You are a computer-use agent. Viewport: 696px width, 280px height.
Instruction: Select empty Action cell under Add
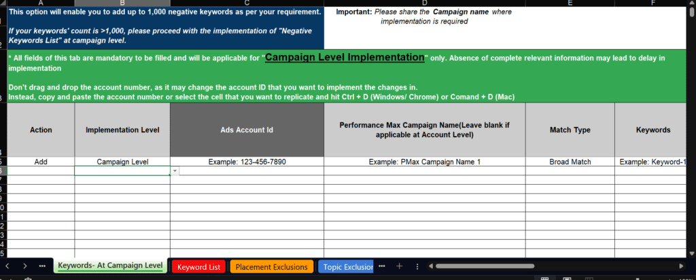pyautogui.click(x=41, y=171)
